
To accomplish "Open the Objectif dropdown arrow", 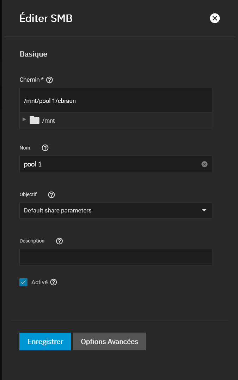I will click(x=204, y=210).
